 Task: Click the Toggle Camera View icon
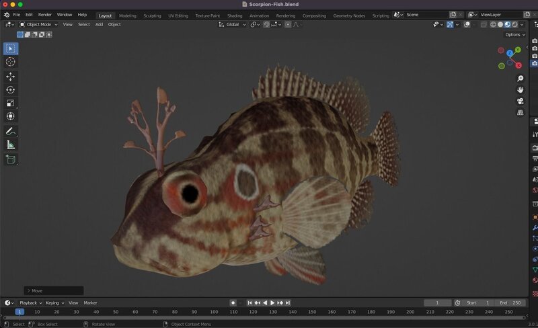[x=521, y=101]
